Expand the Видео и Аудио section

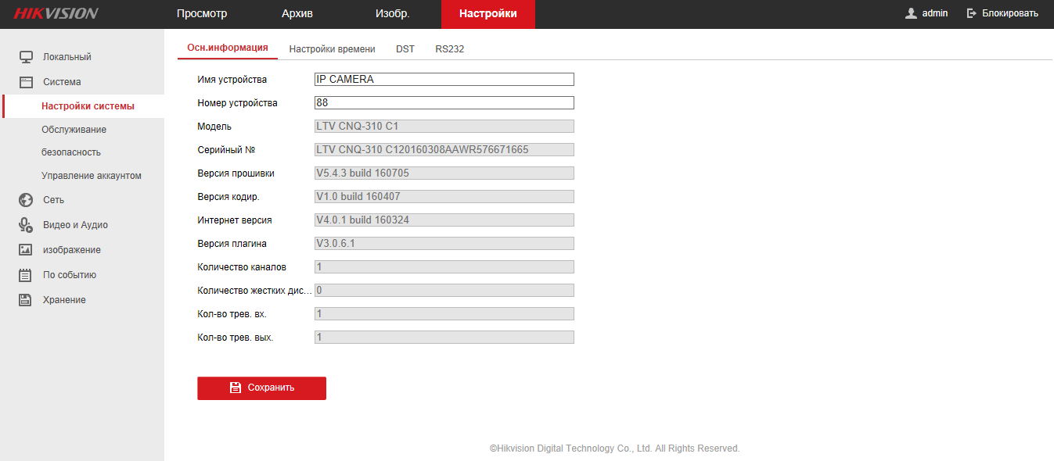coord(75,225)
